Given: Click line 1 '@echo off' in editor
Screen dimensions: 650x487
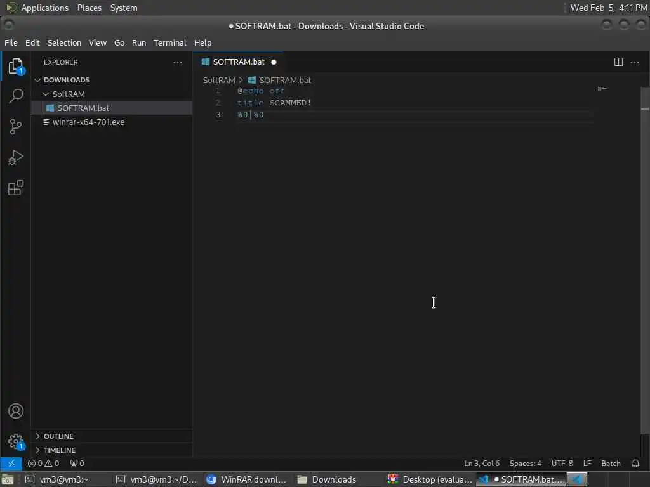Looking at the screenshot, I should (x=261, y=91).
